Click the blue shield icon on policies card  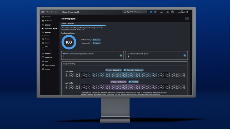[185, 55]
